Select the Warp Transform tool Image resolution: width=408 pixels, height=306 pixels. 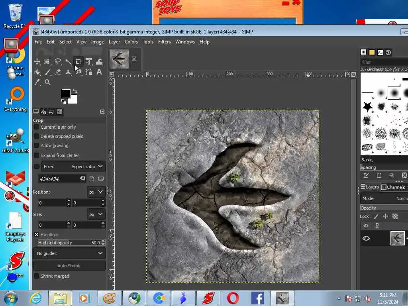pyautogui.click(x=99, y=62)
